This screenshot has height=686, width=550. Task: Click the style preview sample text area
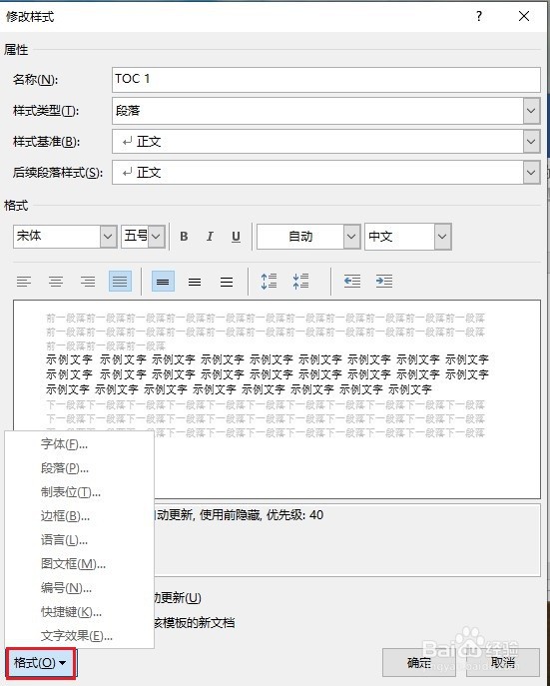coord(276,399)
